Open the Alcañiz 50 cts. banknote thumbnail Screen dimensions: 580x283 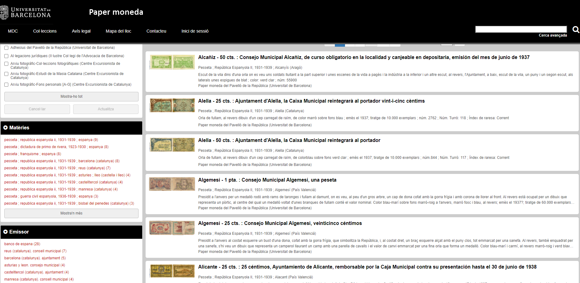(172, 62)
